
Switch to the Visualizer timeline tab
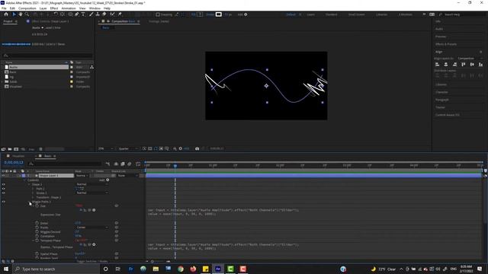(18, 156)
